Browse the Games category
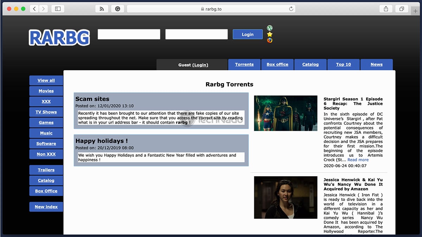 click(x=46, y=123)
